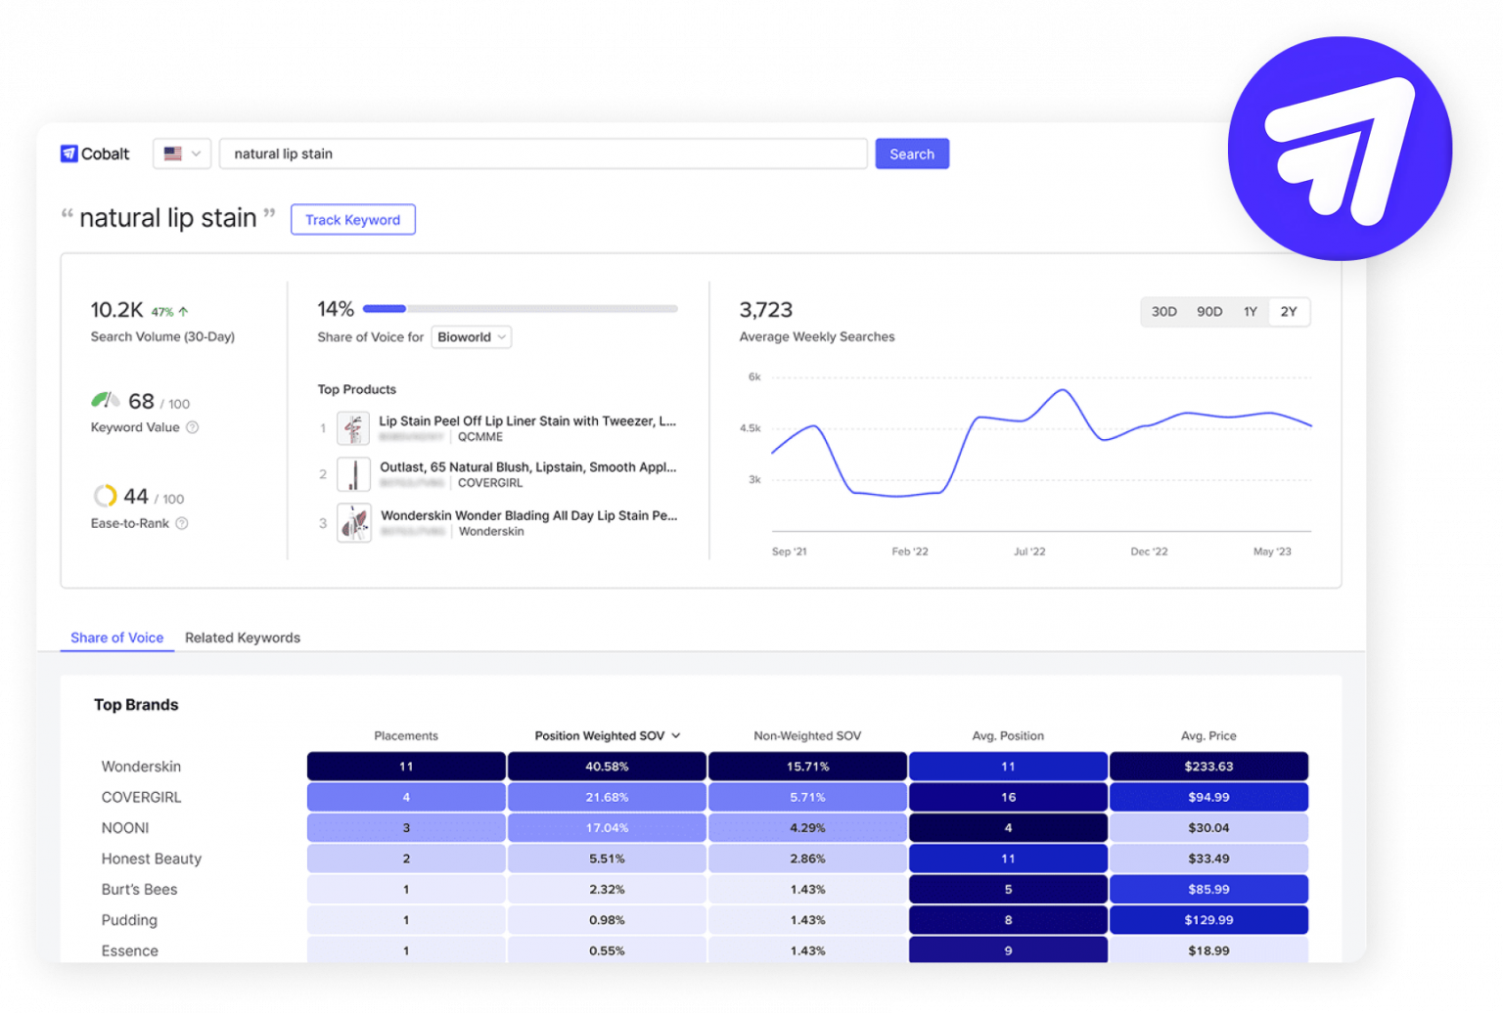This screenshot has width=1503, height=1013.
Task: Select the 90D time range
Action: [1209, 312]
